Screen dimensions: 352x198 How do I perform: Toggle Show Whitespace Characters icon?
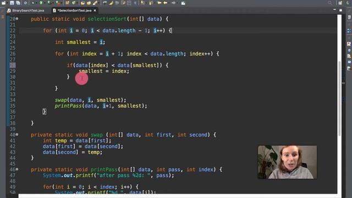135,3
